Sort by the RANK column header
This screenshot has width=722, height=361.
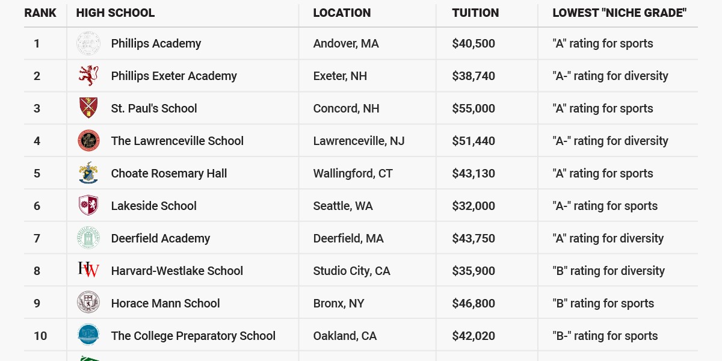40,13
